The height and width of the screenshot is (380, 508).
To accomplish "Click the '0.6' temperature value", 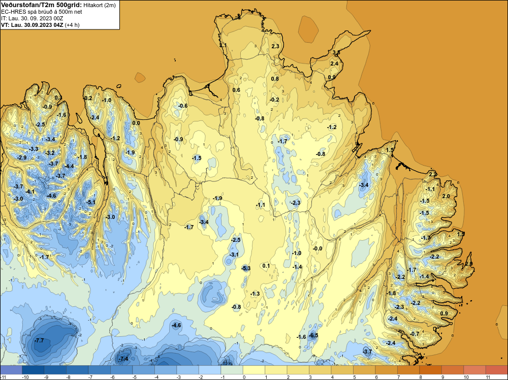I will [x=237, y=90].
